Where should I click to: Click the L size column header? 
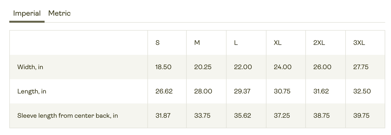(x=236, y=43)
